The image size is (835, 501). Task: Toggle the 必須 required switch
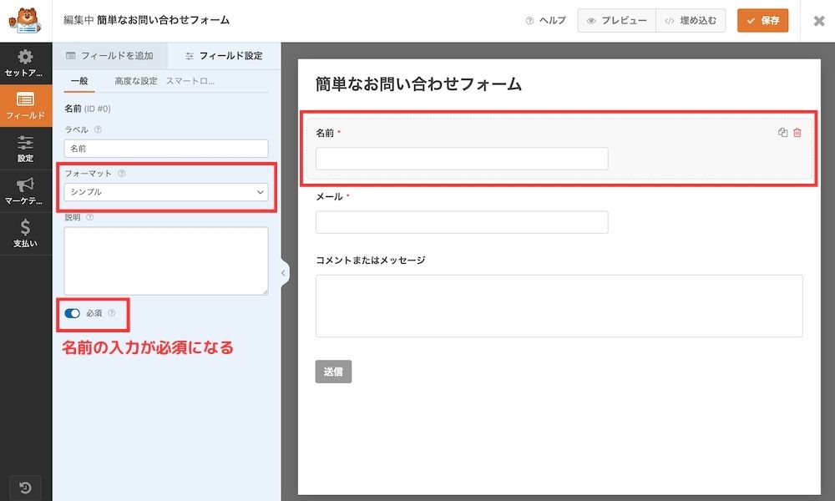(x=72, y=313)
